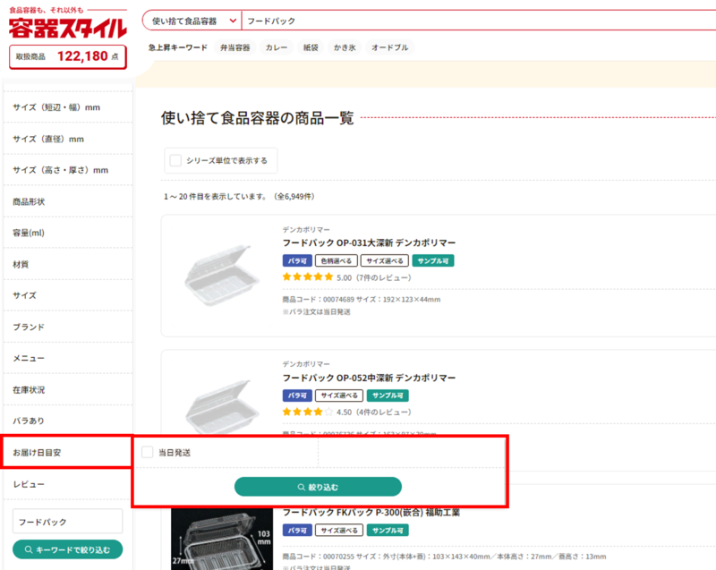Enable シリーズ単位で表示する checkbox
This screenshot has width=716, height=570.
click(x=176, y=161)
